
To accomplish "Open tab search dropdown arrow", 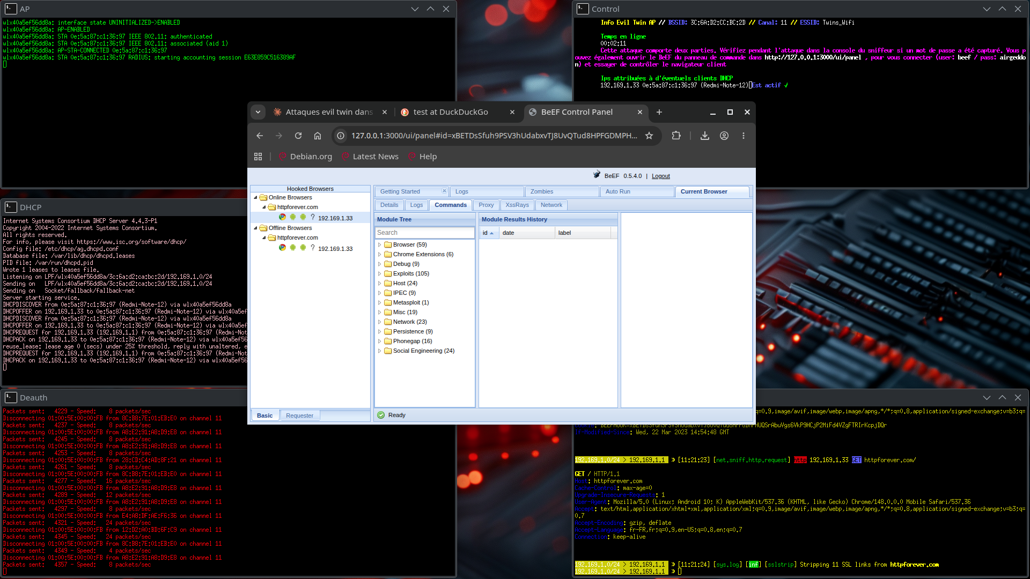I will (258, 112).
